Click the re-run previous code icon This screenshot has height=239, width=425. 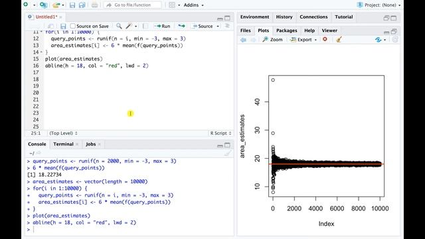pos(181,26)
